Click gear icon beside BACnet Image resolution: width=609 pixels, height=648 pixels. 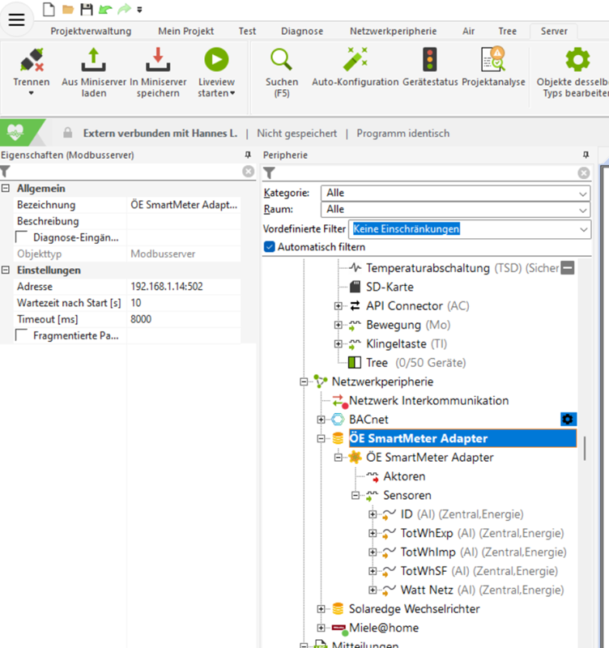tap(568, 419)
